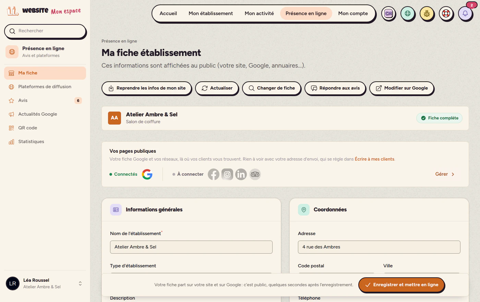This screenshot has height=302, width=480.
Task: Go to Mon activité tab
Action: point(259,13)
